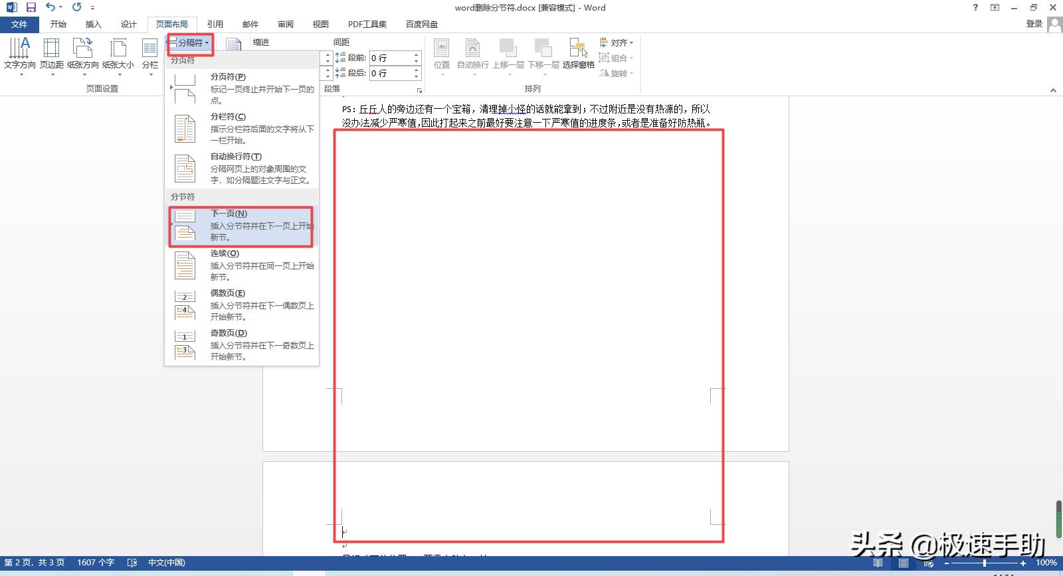
Task: Switch to the References (引用) tab
Action: tap(215, 25)
